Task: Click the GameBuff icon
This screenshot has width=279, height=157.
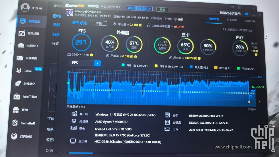Action: coord(15,123)
